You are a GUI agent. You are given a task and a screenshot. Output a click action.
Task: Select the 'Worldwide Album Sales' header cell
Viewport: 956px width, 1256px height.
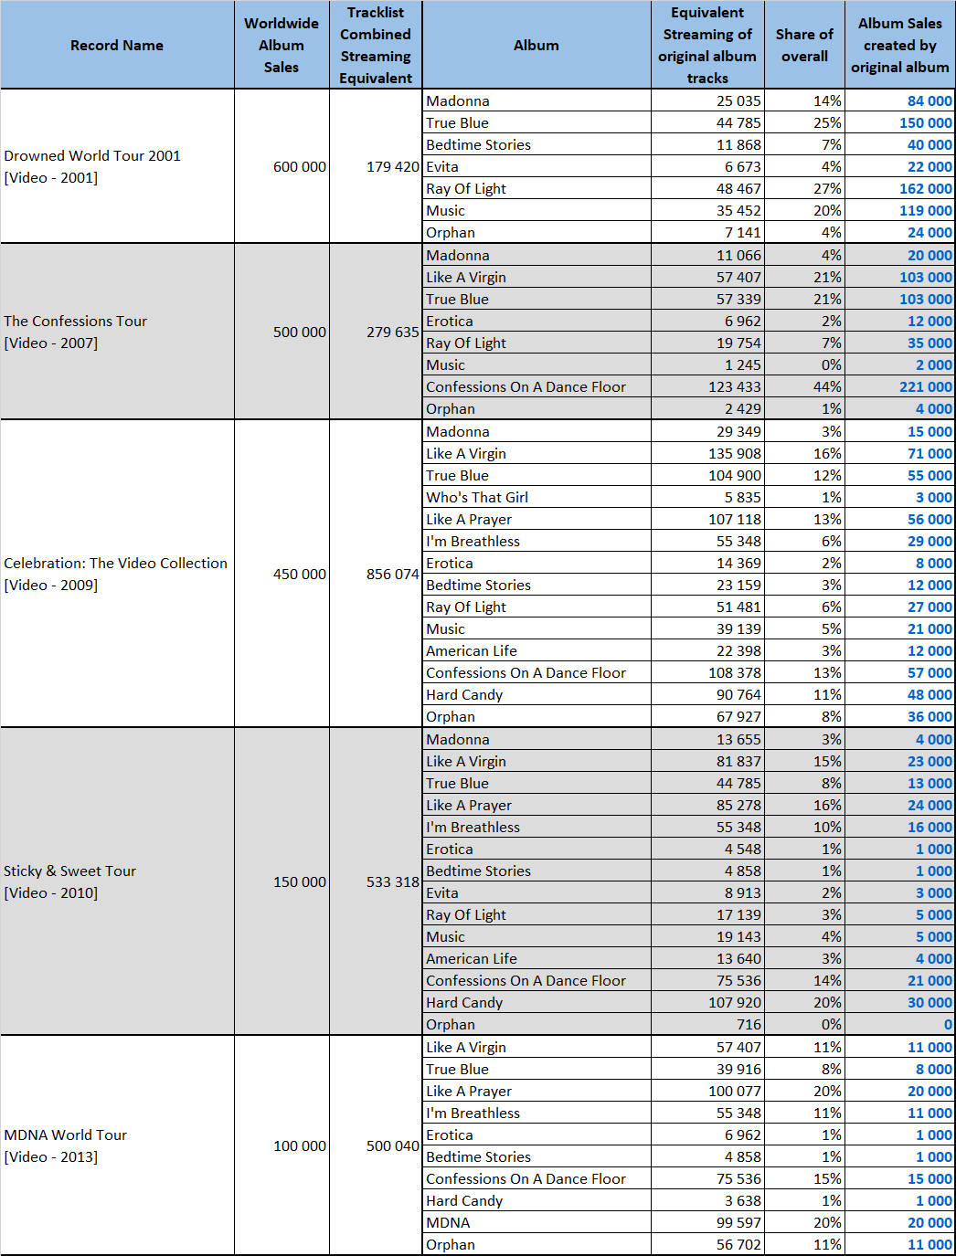click(x=281, y=45)
